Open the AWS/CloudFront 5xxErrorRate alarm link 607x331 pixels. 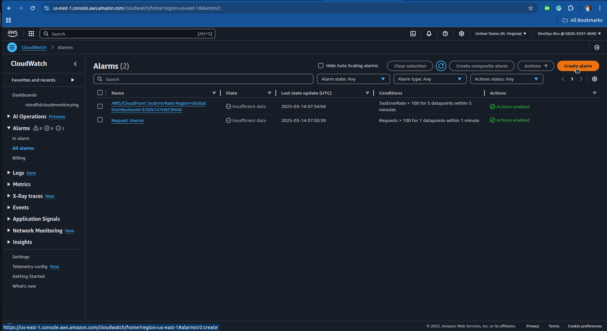click(158, 106)
